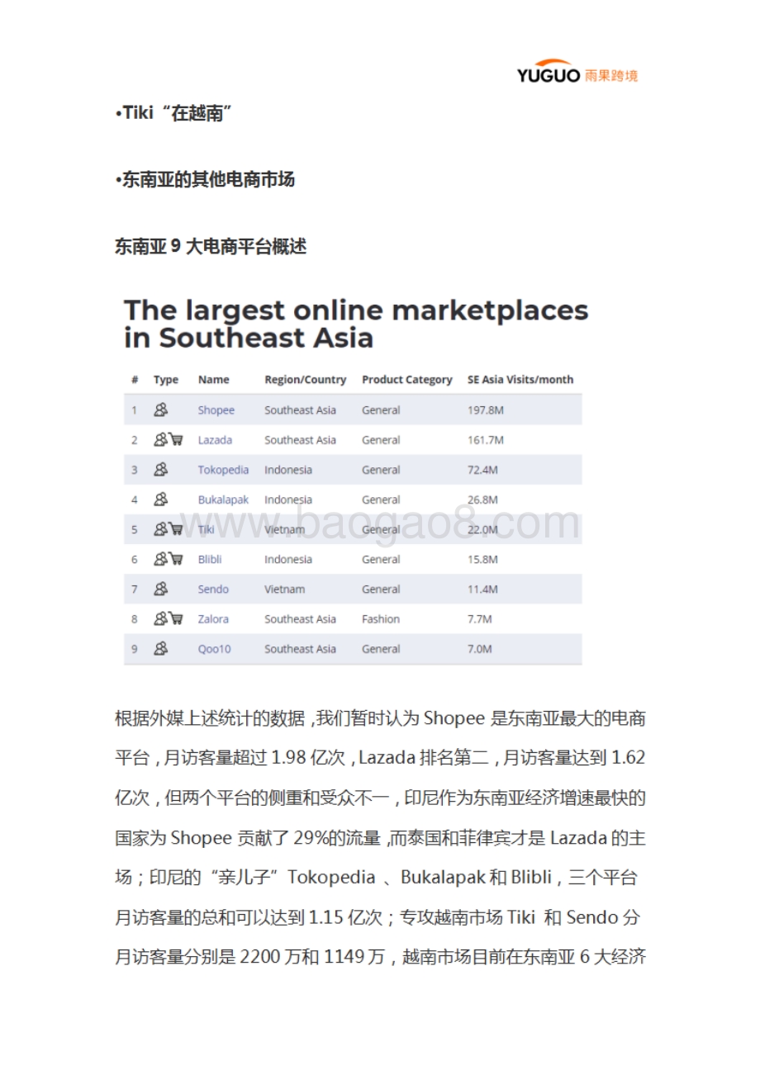
Task: Click 'General' category in Qoo10 row
Action: (x=381, y=649)
